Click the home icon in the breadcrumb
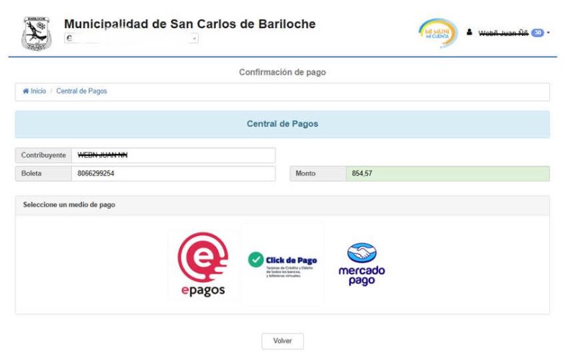This screenshot has height=364, width=576. (x=26, y=91)
